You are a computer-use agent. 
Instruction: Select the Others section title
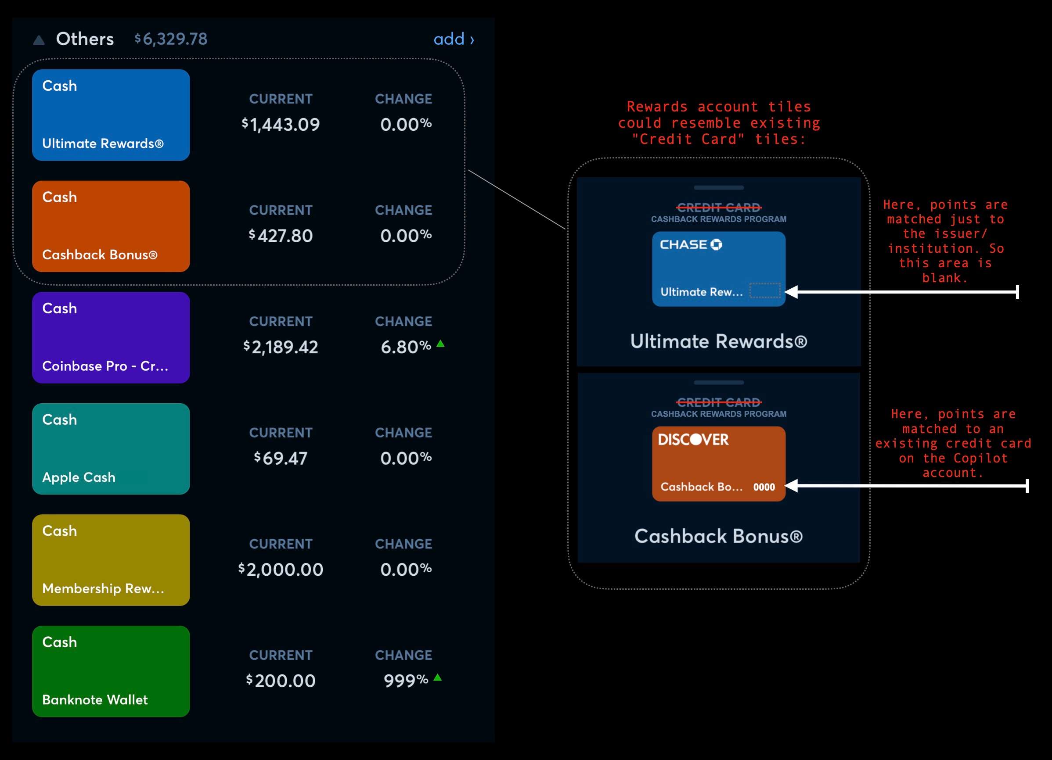(85, 39)
